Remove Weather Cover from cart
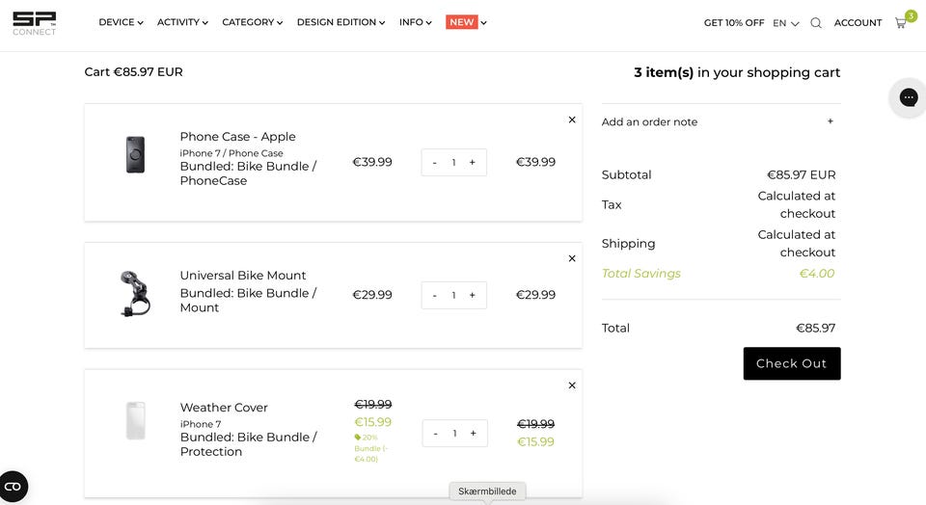Image resolution: width=926 pixels, height=505 pixels. tap(572, 385)
